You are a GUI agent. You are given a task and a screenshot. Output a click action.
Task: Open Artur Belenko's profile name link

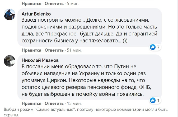click(36, 14)
